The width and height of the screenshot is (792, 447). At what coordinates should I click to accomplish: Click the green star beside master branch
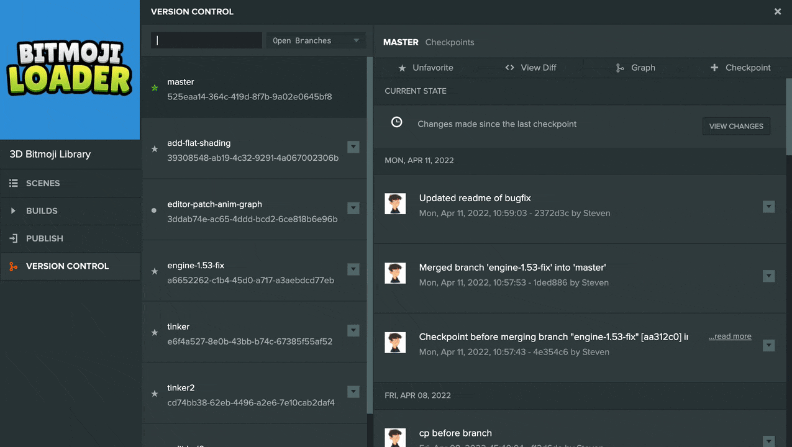tap(155, 88)
